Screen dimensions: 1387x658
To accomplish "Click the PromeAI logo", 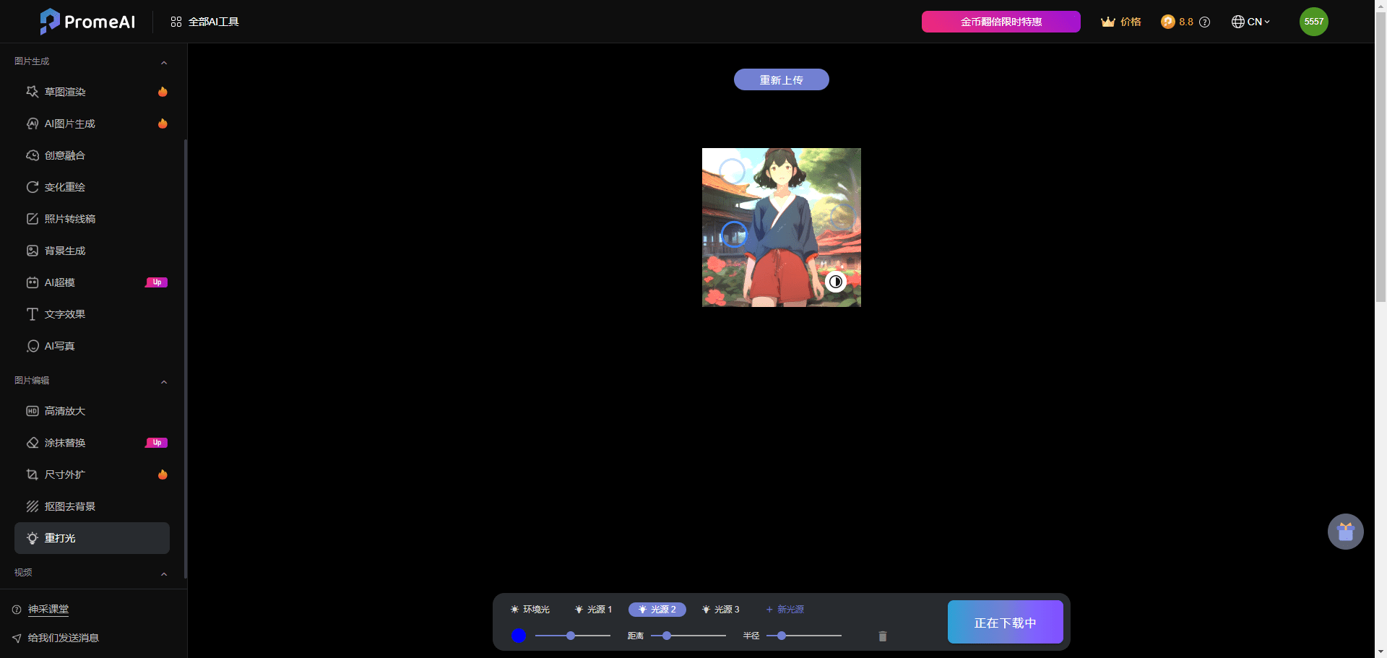I will coord(87,22).
